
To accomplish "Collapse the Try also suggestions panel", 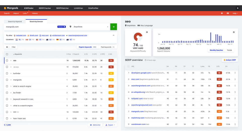I will click(x=113, y=35).
